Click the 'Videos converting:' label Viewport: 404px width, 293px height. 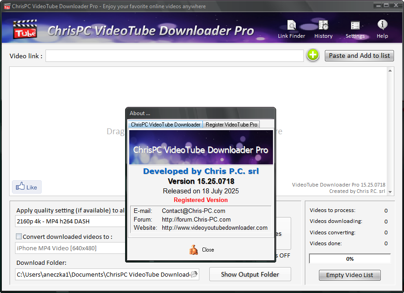pos(333,232)
